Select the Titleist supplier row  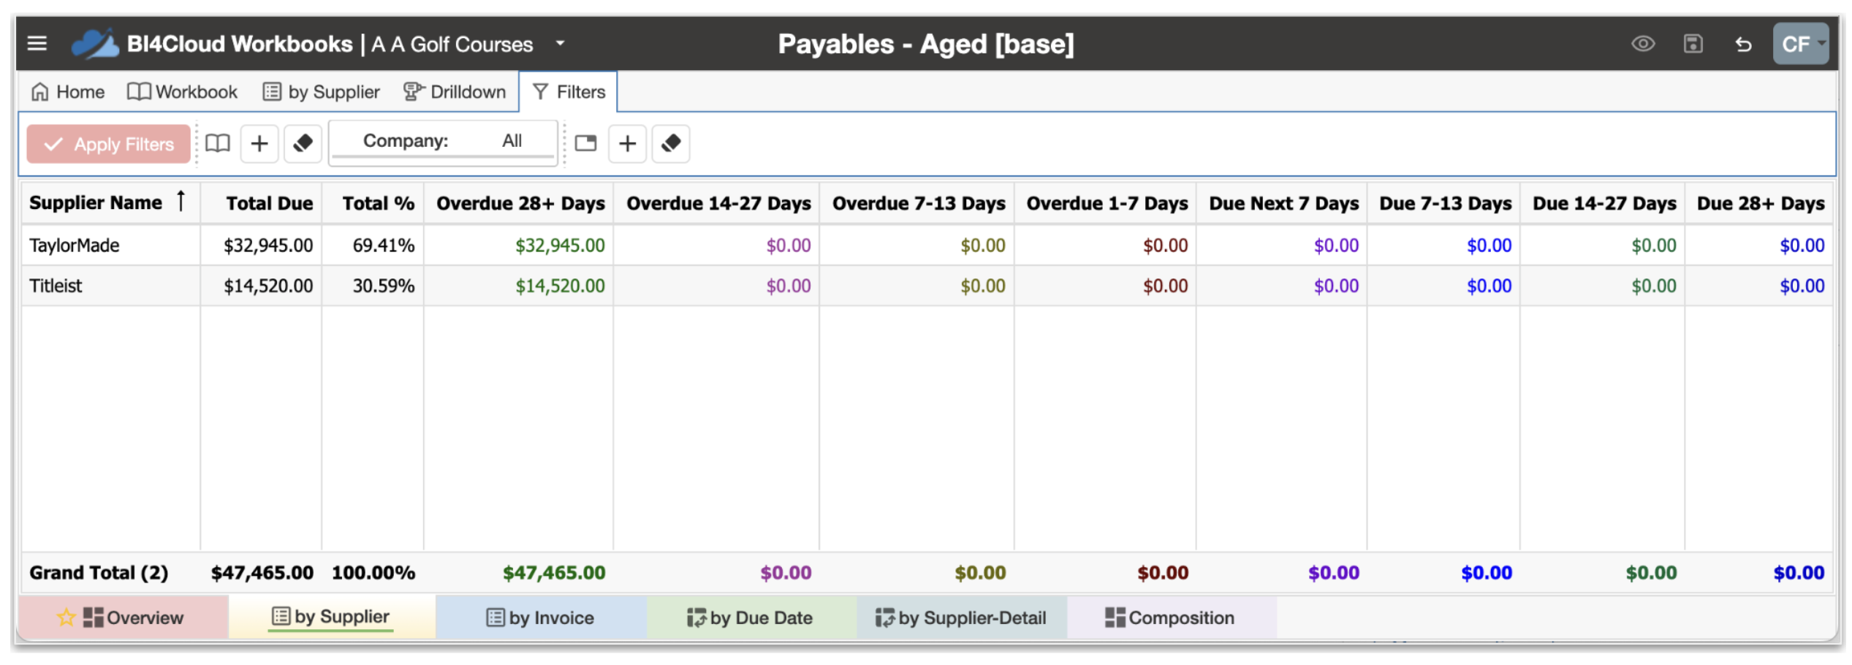tap(927, 286)
